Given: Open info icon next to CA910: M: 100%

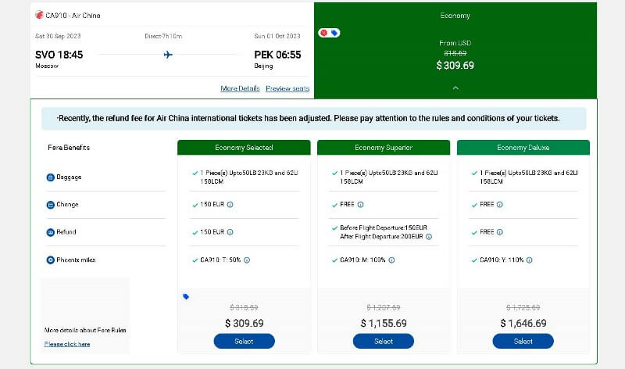Looking at the screenshot, I should click(x=391, y=260).
